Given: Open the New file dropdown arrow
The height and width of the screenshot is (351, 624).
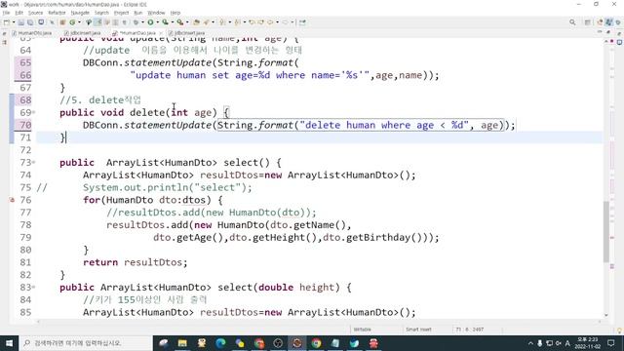Looking at the screenshot, I should click(x=14, y=22).
